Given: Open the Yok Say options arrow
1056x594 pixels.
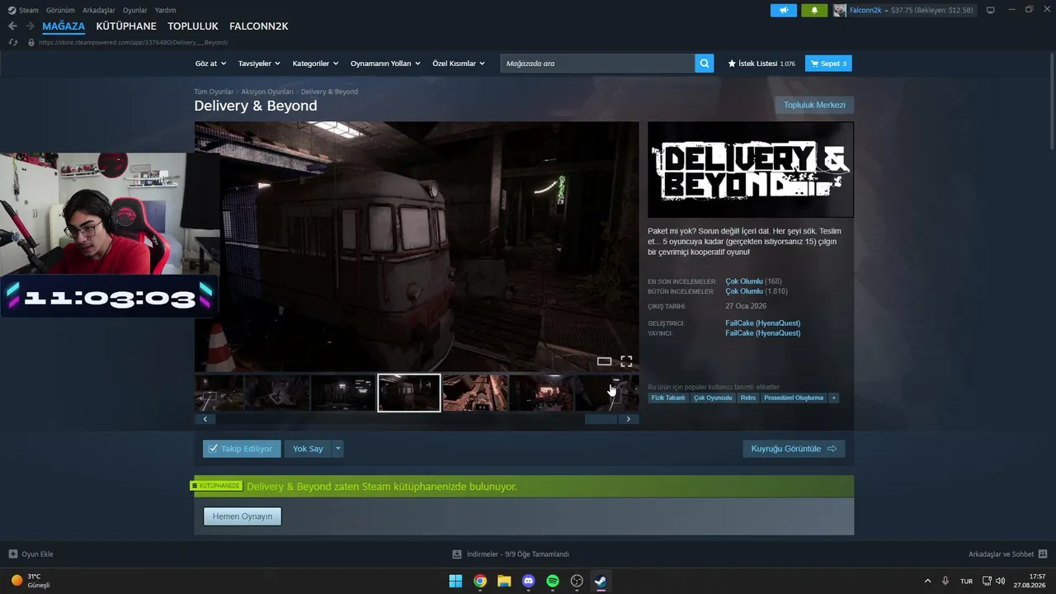Looking at the screenshot, I should [x=337, y=449].
